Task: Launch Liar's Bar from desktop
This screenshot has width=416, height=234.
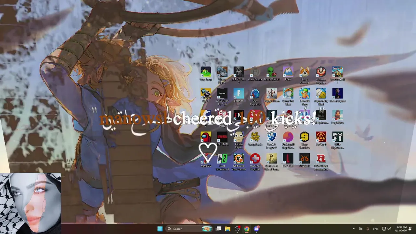Action: pyautogui.click(x=288, y=161)
